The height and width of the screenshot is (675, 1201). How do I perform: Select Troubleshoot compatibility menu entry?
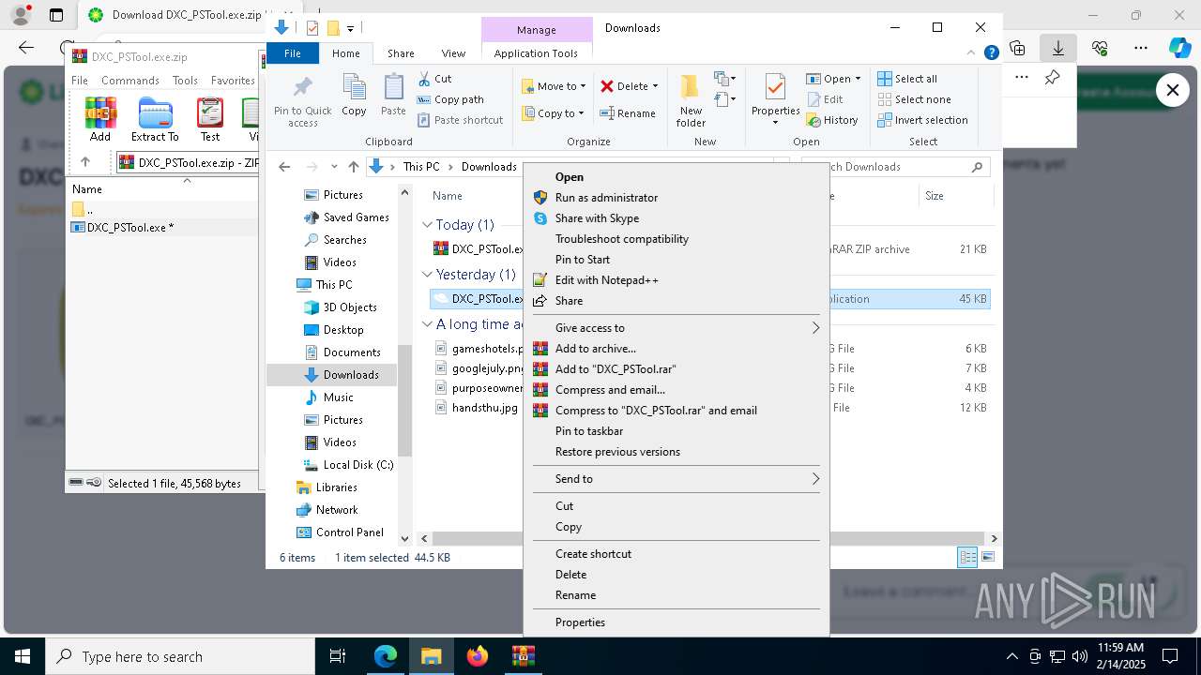pyautogui.click(x=676, y=239)
